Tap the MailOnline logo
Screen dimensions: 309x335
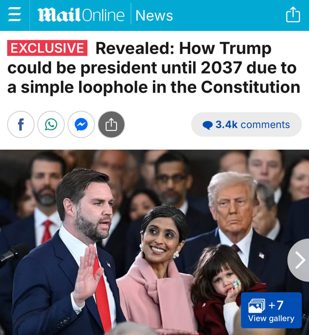[81, 15]
